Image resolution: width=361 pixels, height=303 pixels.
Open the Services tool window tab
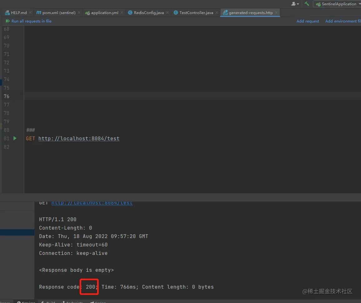tap(26, 302)
